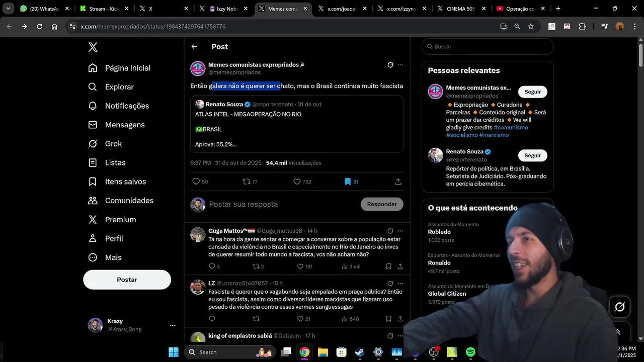
Task: Open the tab search dropdown
Action: tap(8, 9)
